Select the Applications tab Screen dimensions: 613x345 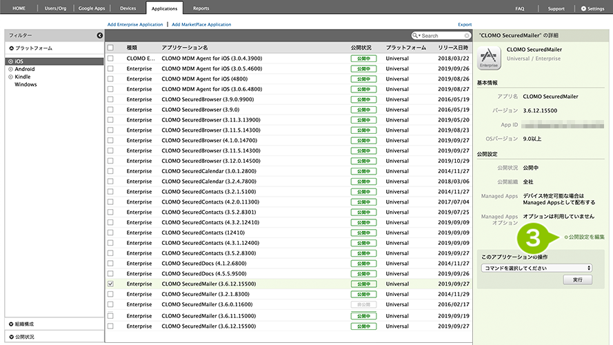tap(164, 8)
